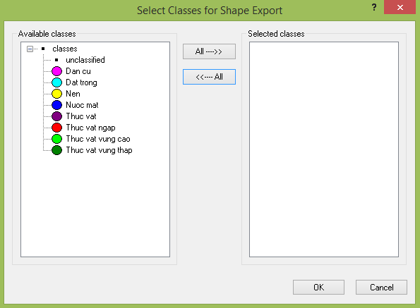Cancel the shape export dialog

pos(381,287)
